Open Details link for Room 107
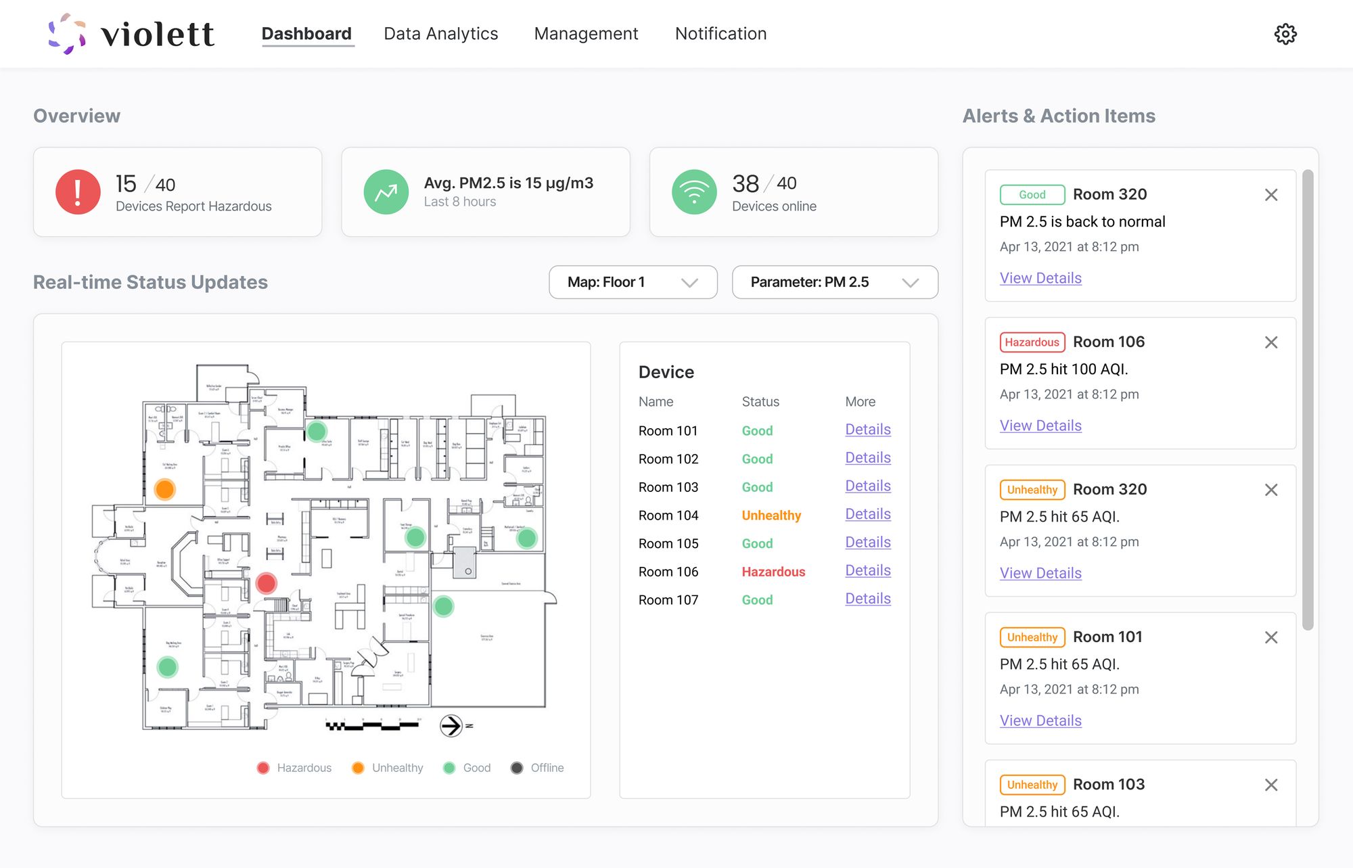Screen dimensions: 1353x868 867,599
